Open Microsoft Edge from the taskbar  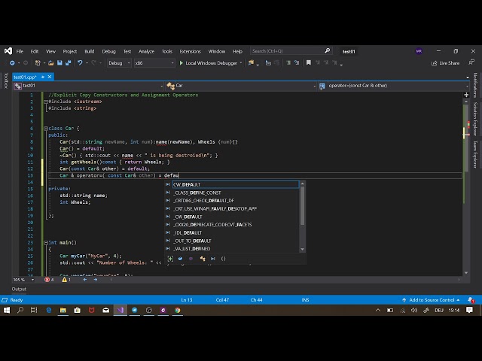[49, 310]
